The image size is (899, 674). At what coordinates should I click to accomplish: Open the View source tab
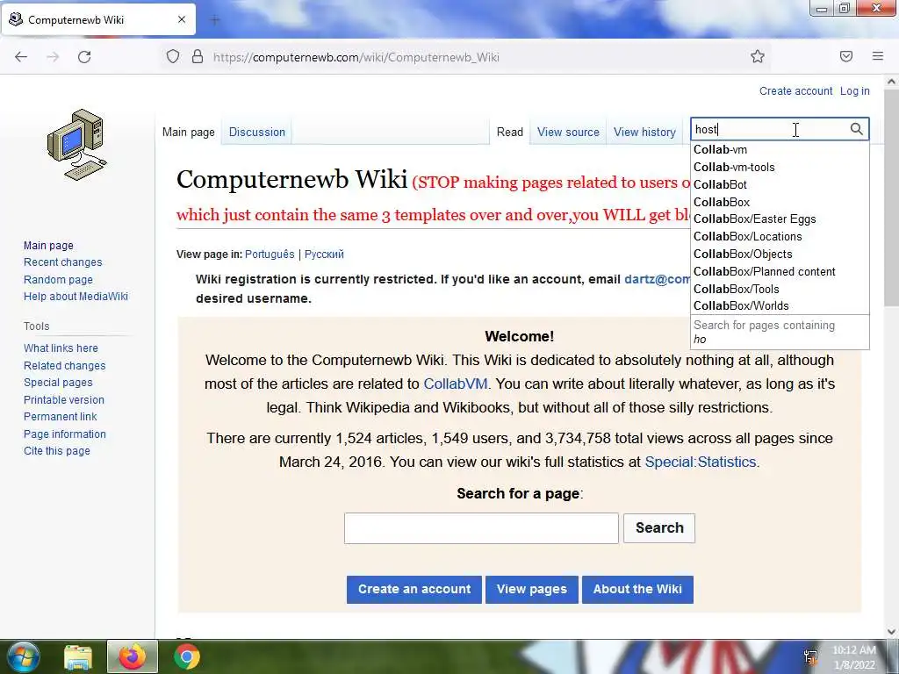click(568, 132)
